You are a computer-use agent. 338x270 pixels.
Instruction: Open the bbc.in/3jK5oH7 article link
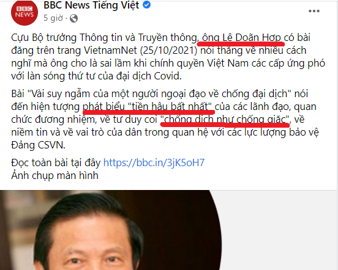pyautogui.click(x=154, y=162)
